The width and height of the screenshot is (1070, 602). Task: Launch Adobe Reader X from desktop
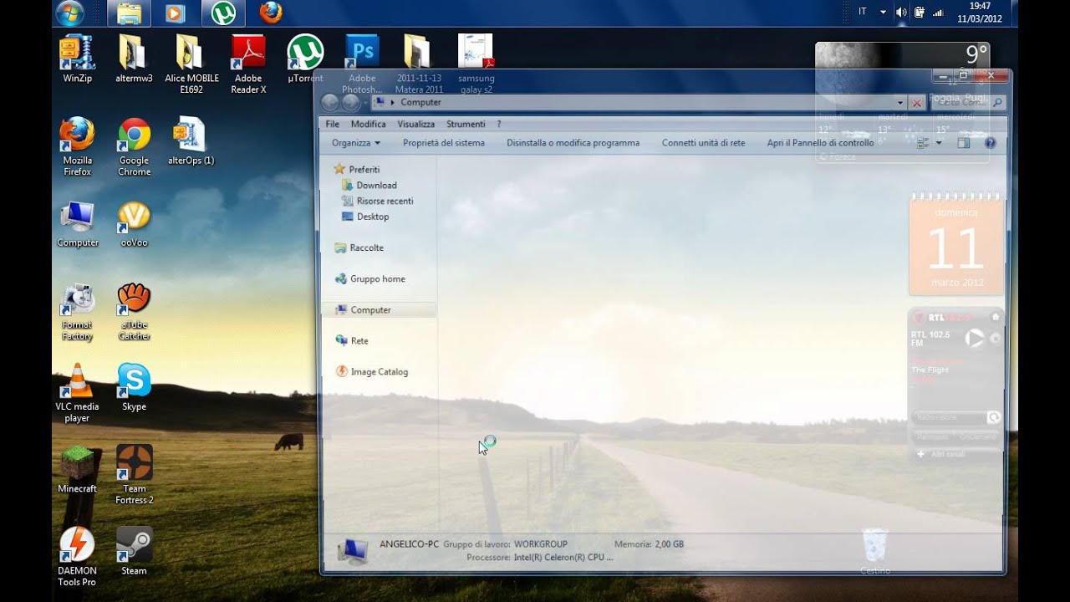[248, 64]
